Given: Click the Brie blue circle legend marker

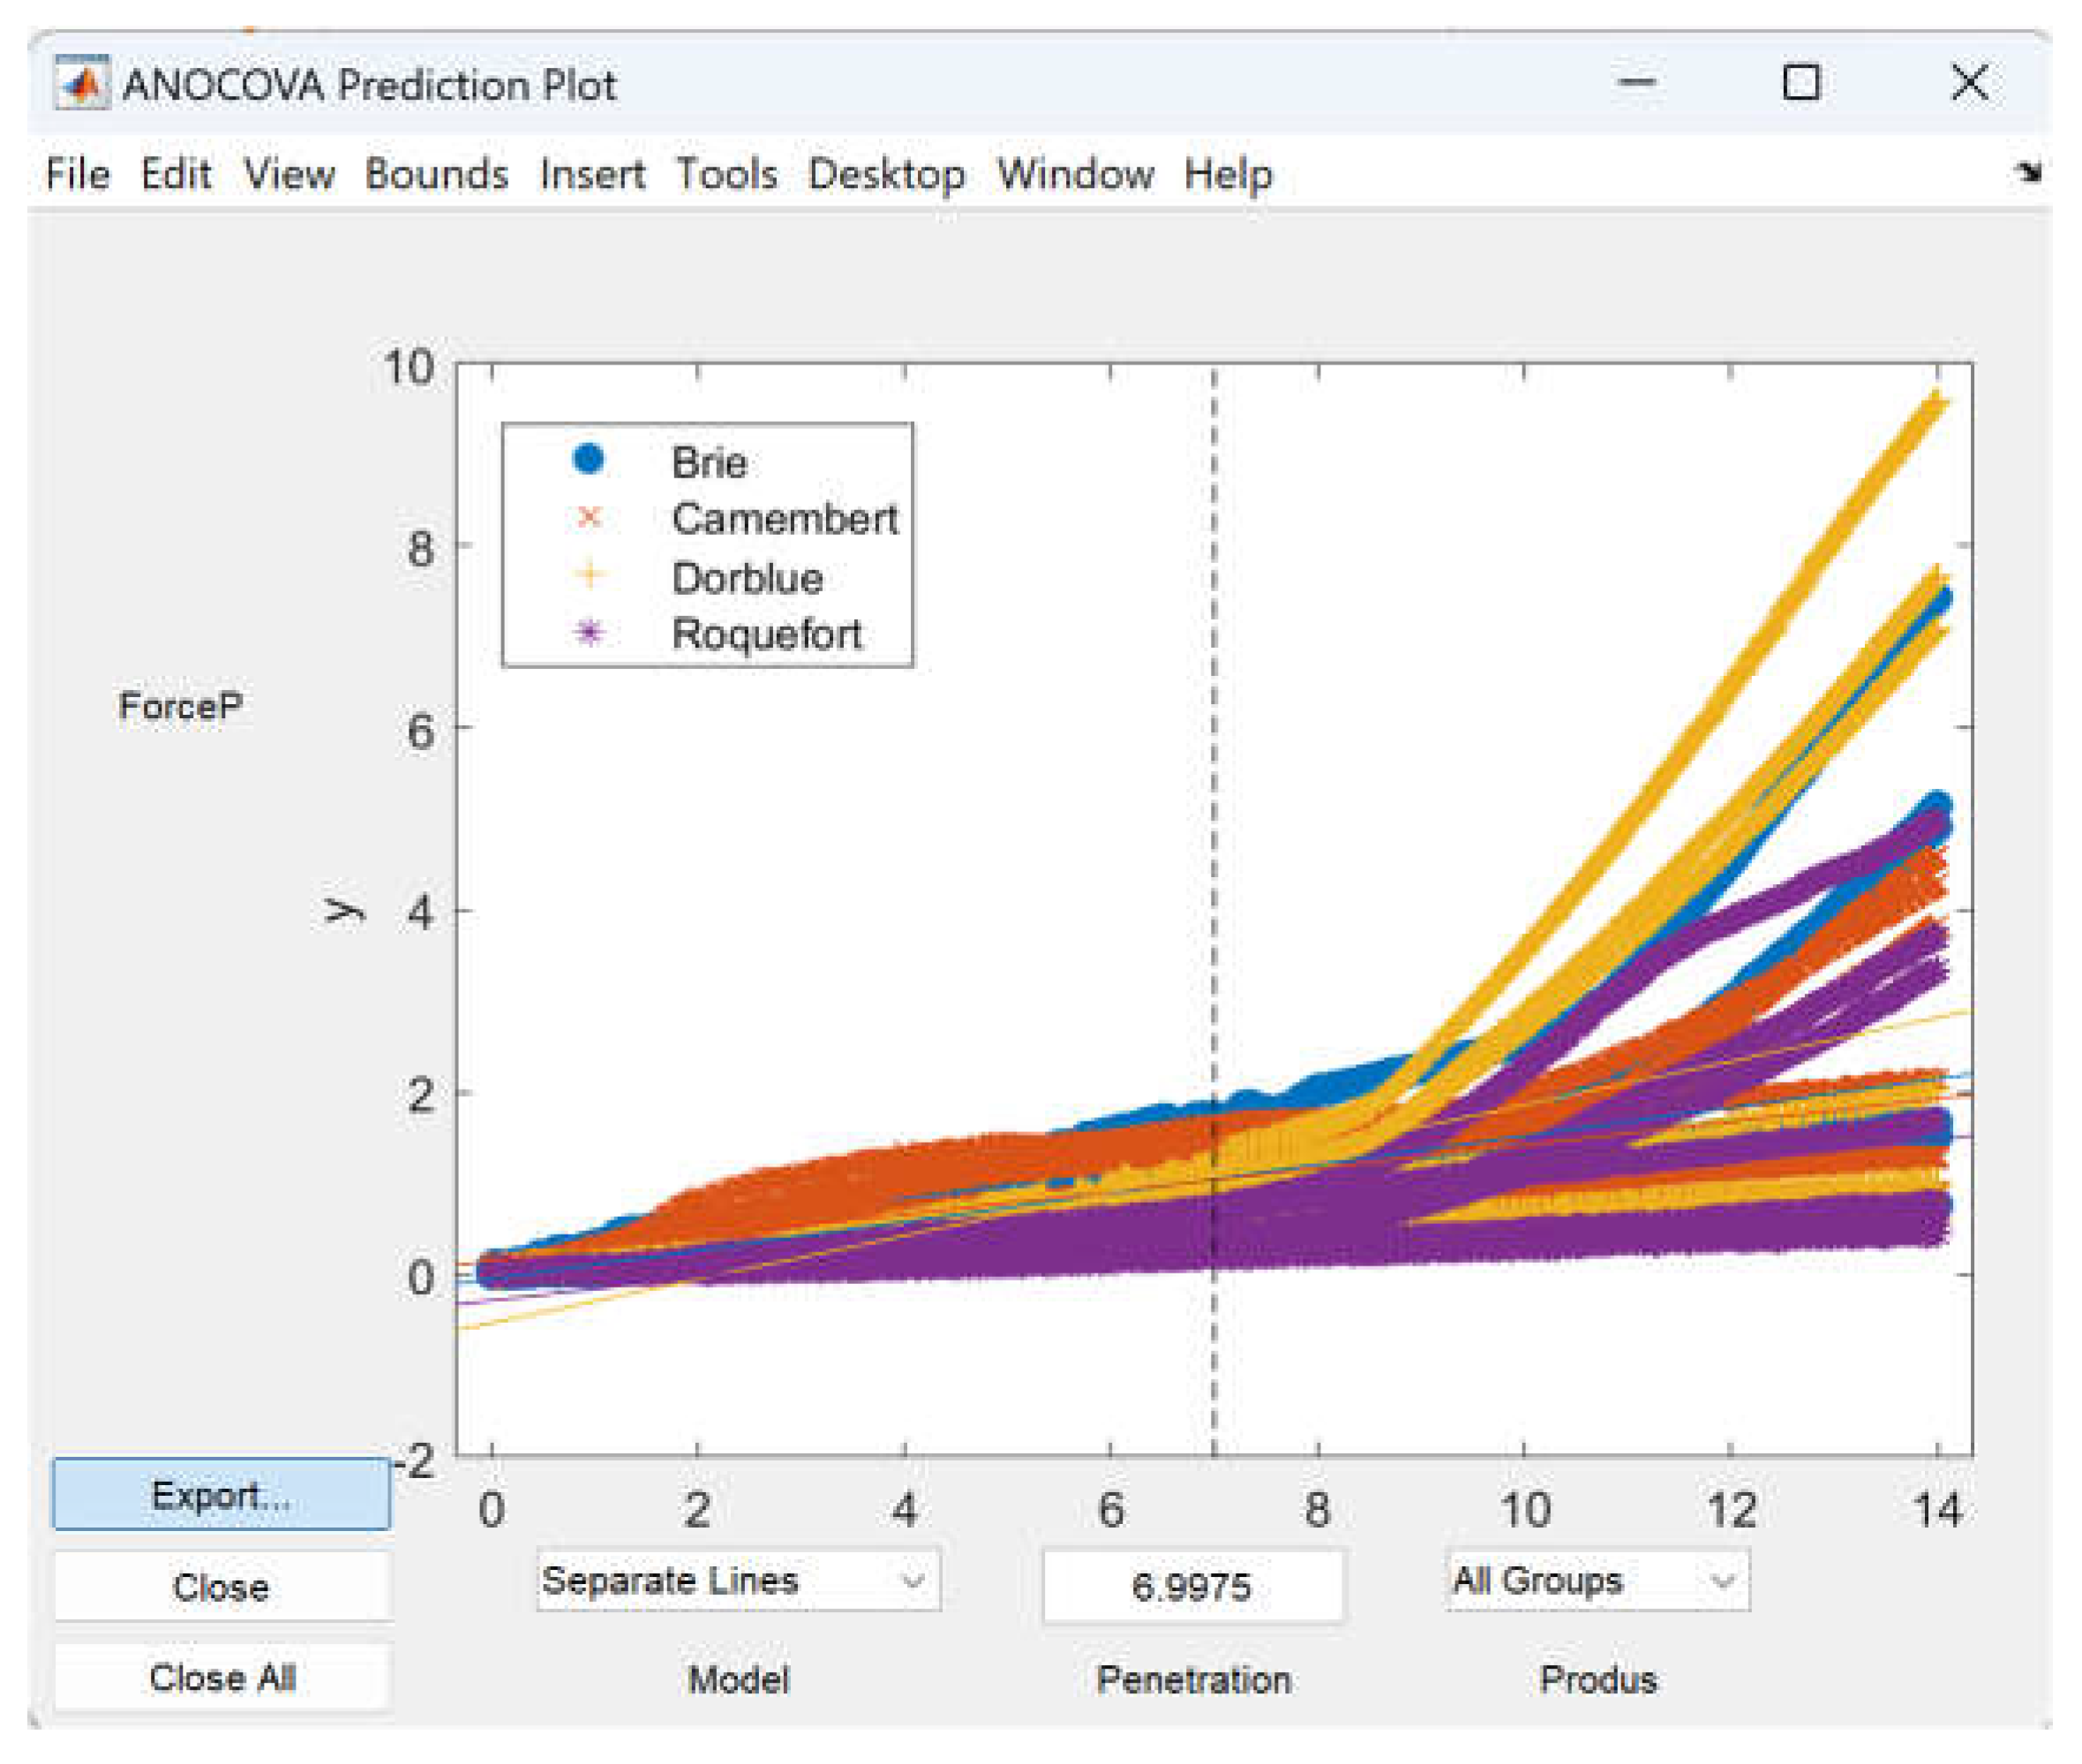Looking at the screenshot, I should (589, 459).
